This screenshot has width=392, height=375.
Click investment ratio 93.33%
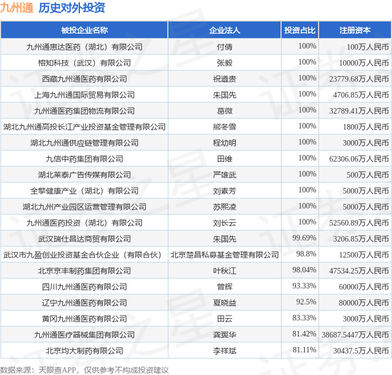click(304, 285)
